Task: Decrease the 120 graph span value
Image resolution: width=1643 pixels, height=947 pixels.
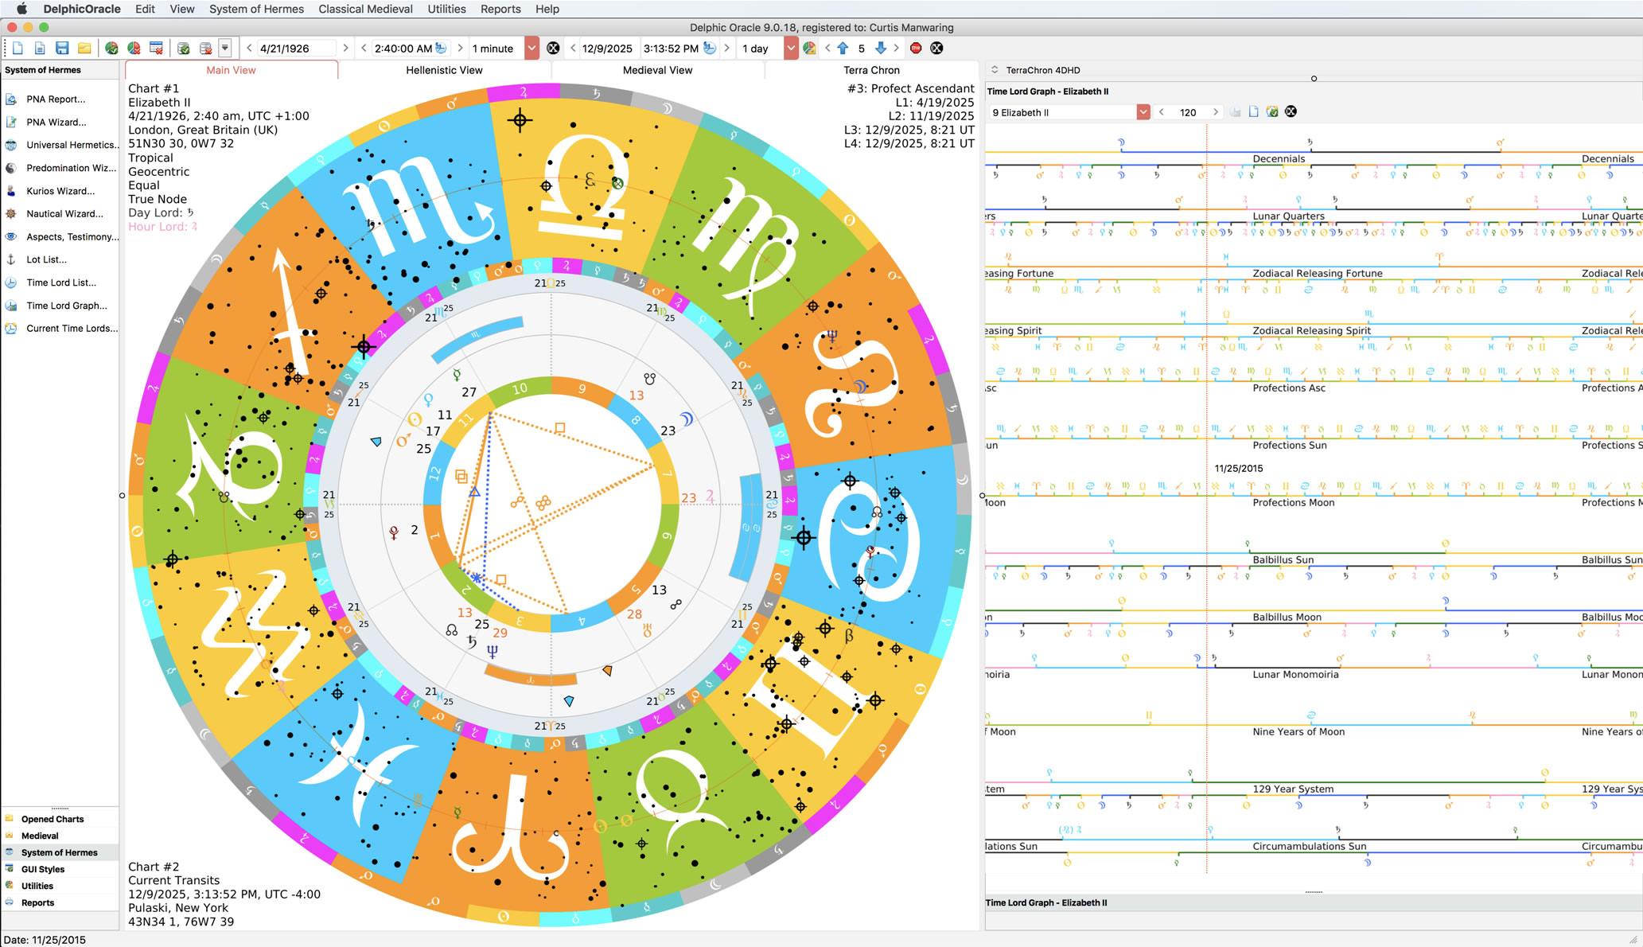Action: pyautogui.click(x=1162, y=112)
